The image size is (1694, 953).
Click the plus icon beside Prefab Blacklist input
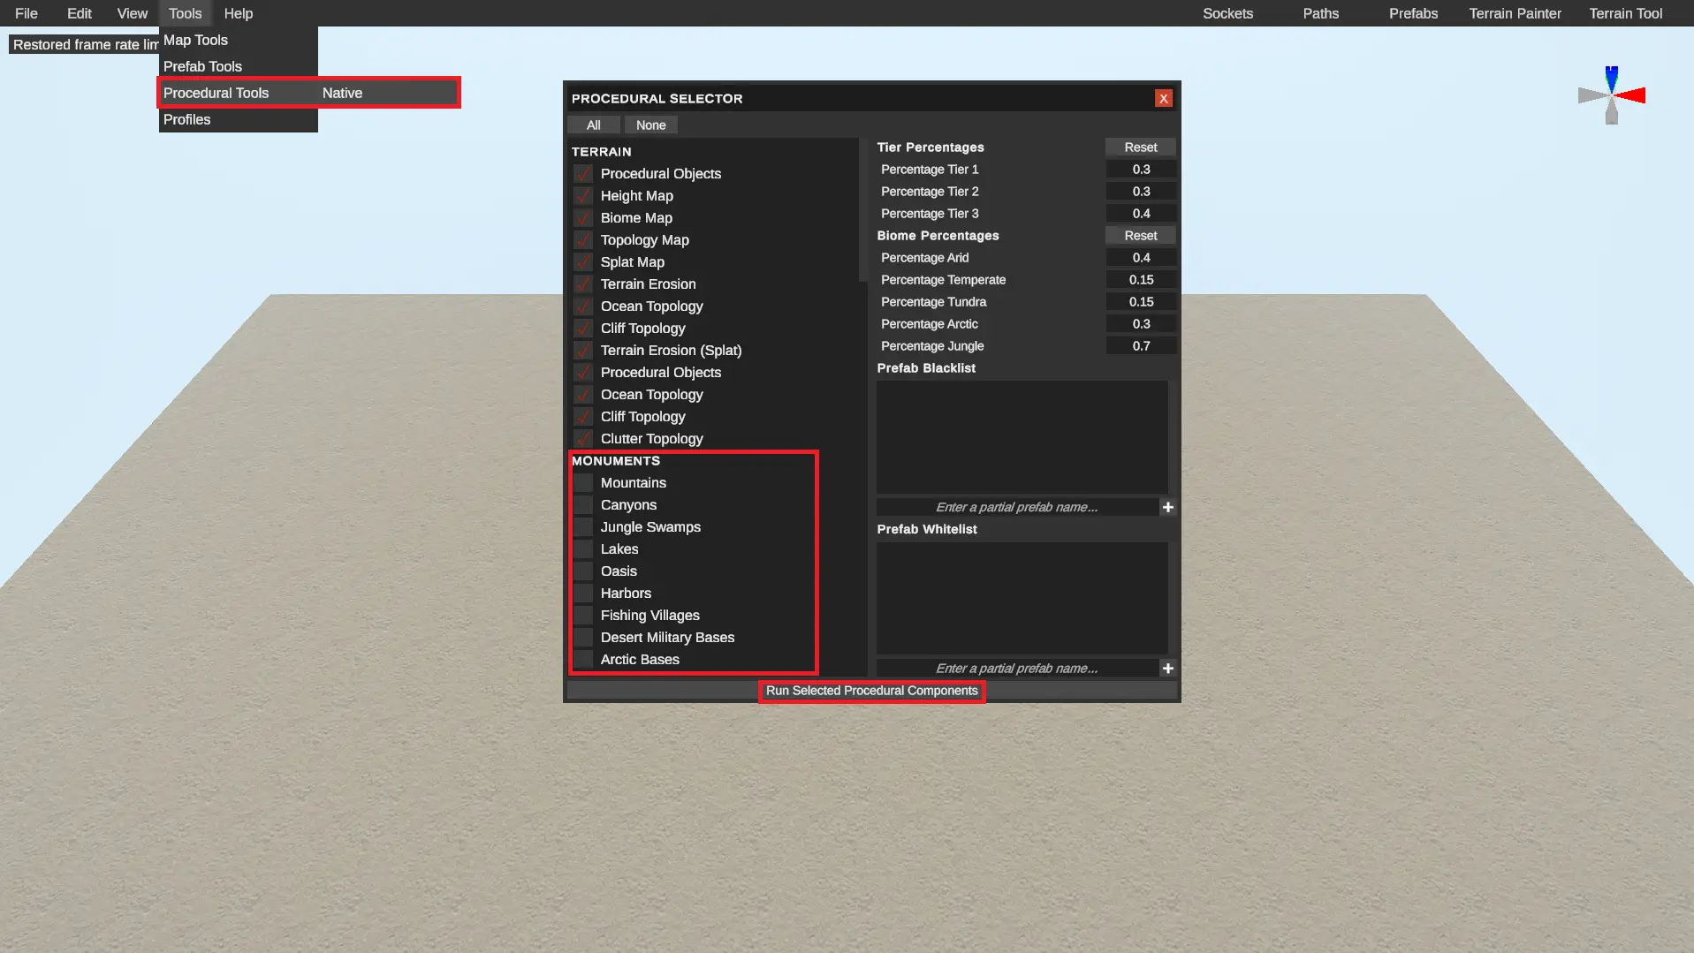pos(1167,507)
